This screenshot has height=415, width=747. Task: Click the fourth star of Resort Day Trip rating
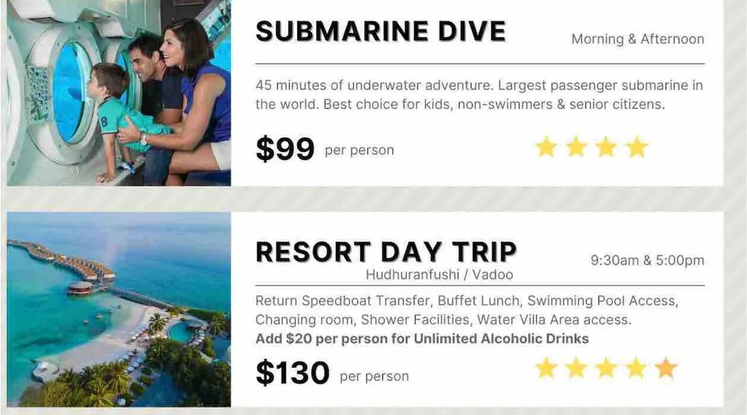[x=636, y=368]
